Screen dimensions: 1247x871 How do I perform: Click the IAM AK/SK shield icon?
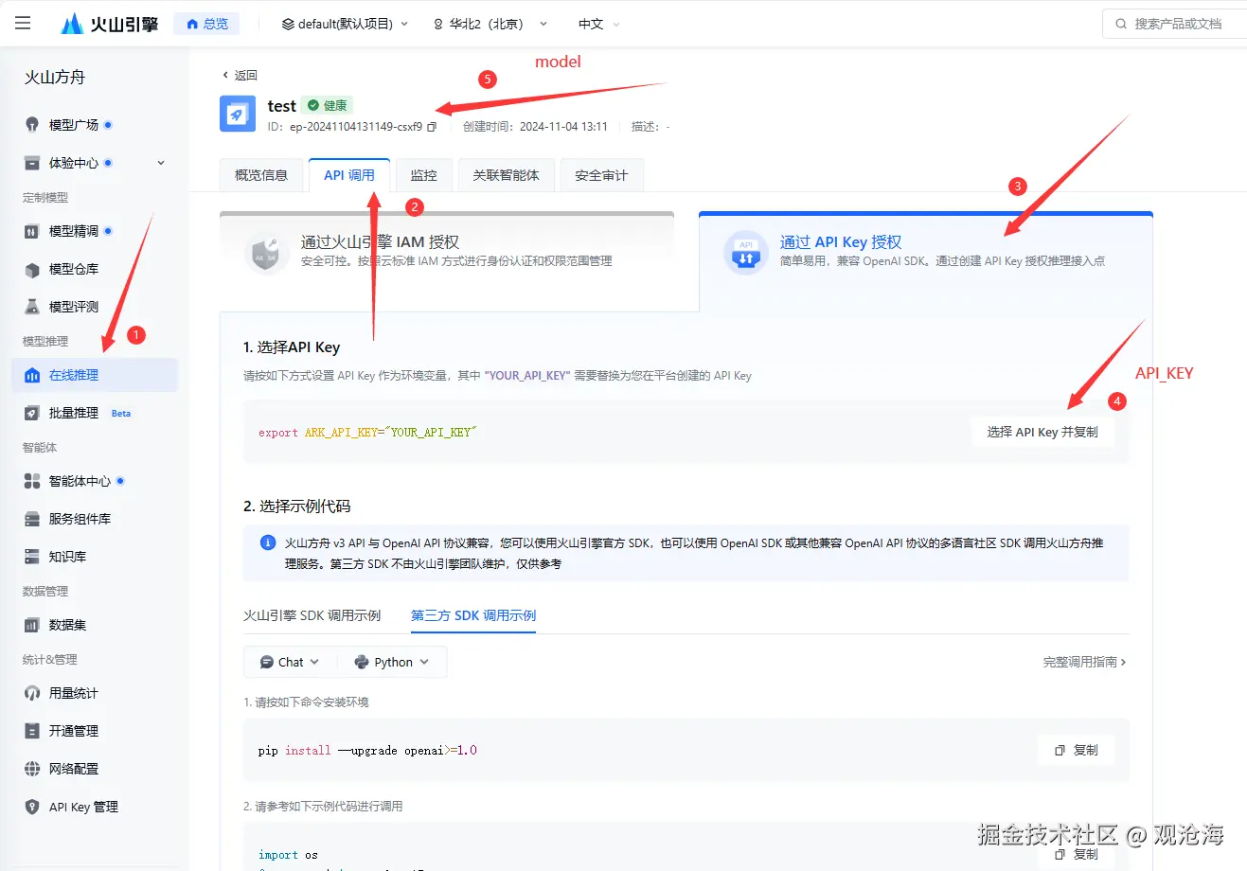pyautogui.click(x=266, y=253)
